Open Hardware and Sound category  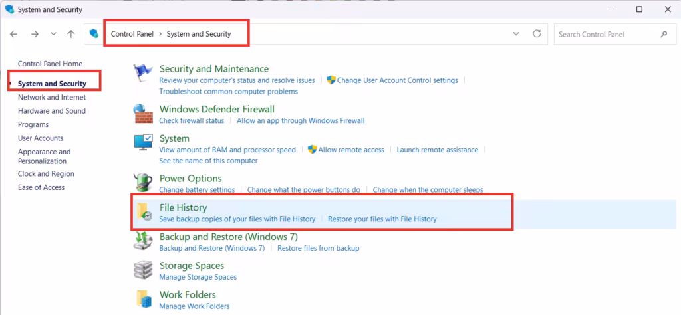(x=52, y=110)
